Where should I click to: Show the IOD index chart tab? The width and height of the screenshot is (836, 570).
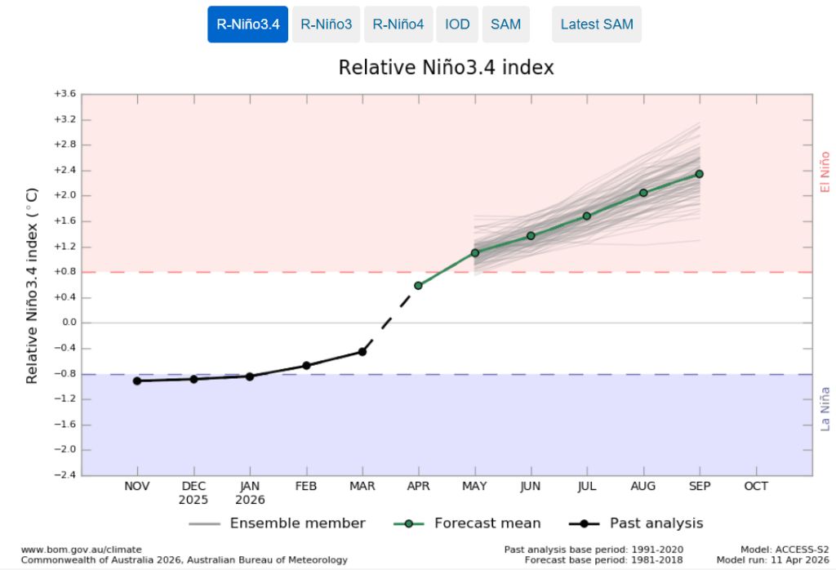457,24
